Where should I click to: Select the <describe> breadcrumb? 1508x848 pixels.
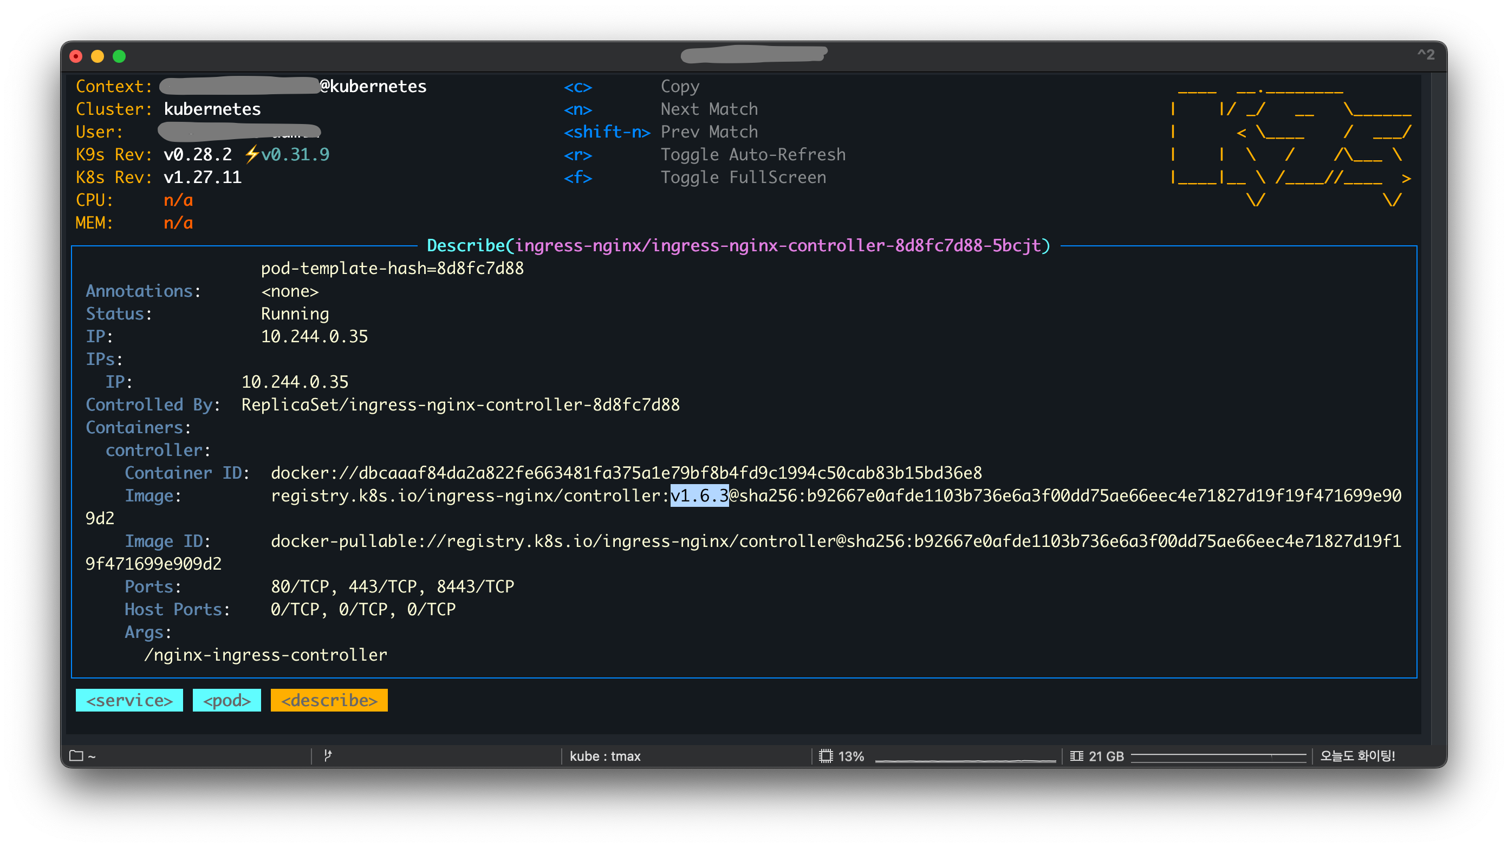[x=329, y=700]
